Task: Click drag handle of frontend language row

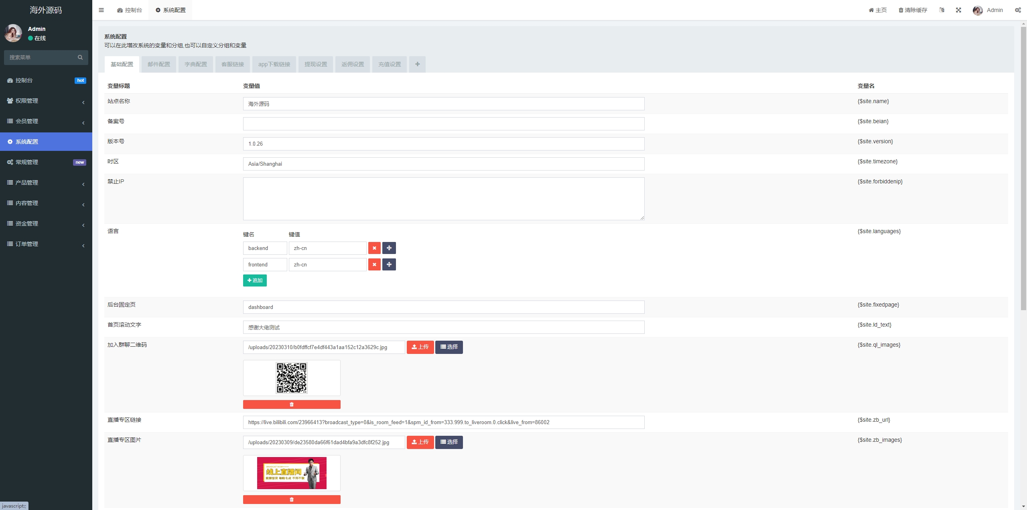Action: pyautogui.click(x=389, y=264)
